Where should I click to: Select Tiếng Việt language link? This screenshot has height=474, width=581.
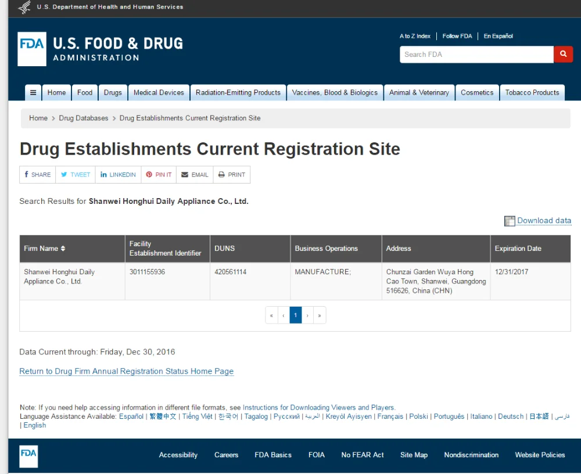pyautogui.click(x=197, y=416)
